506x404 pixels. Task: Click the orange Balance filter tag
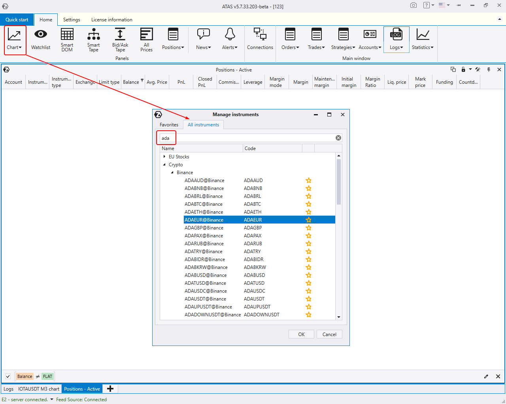coord(25,376)
